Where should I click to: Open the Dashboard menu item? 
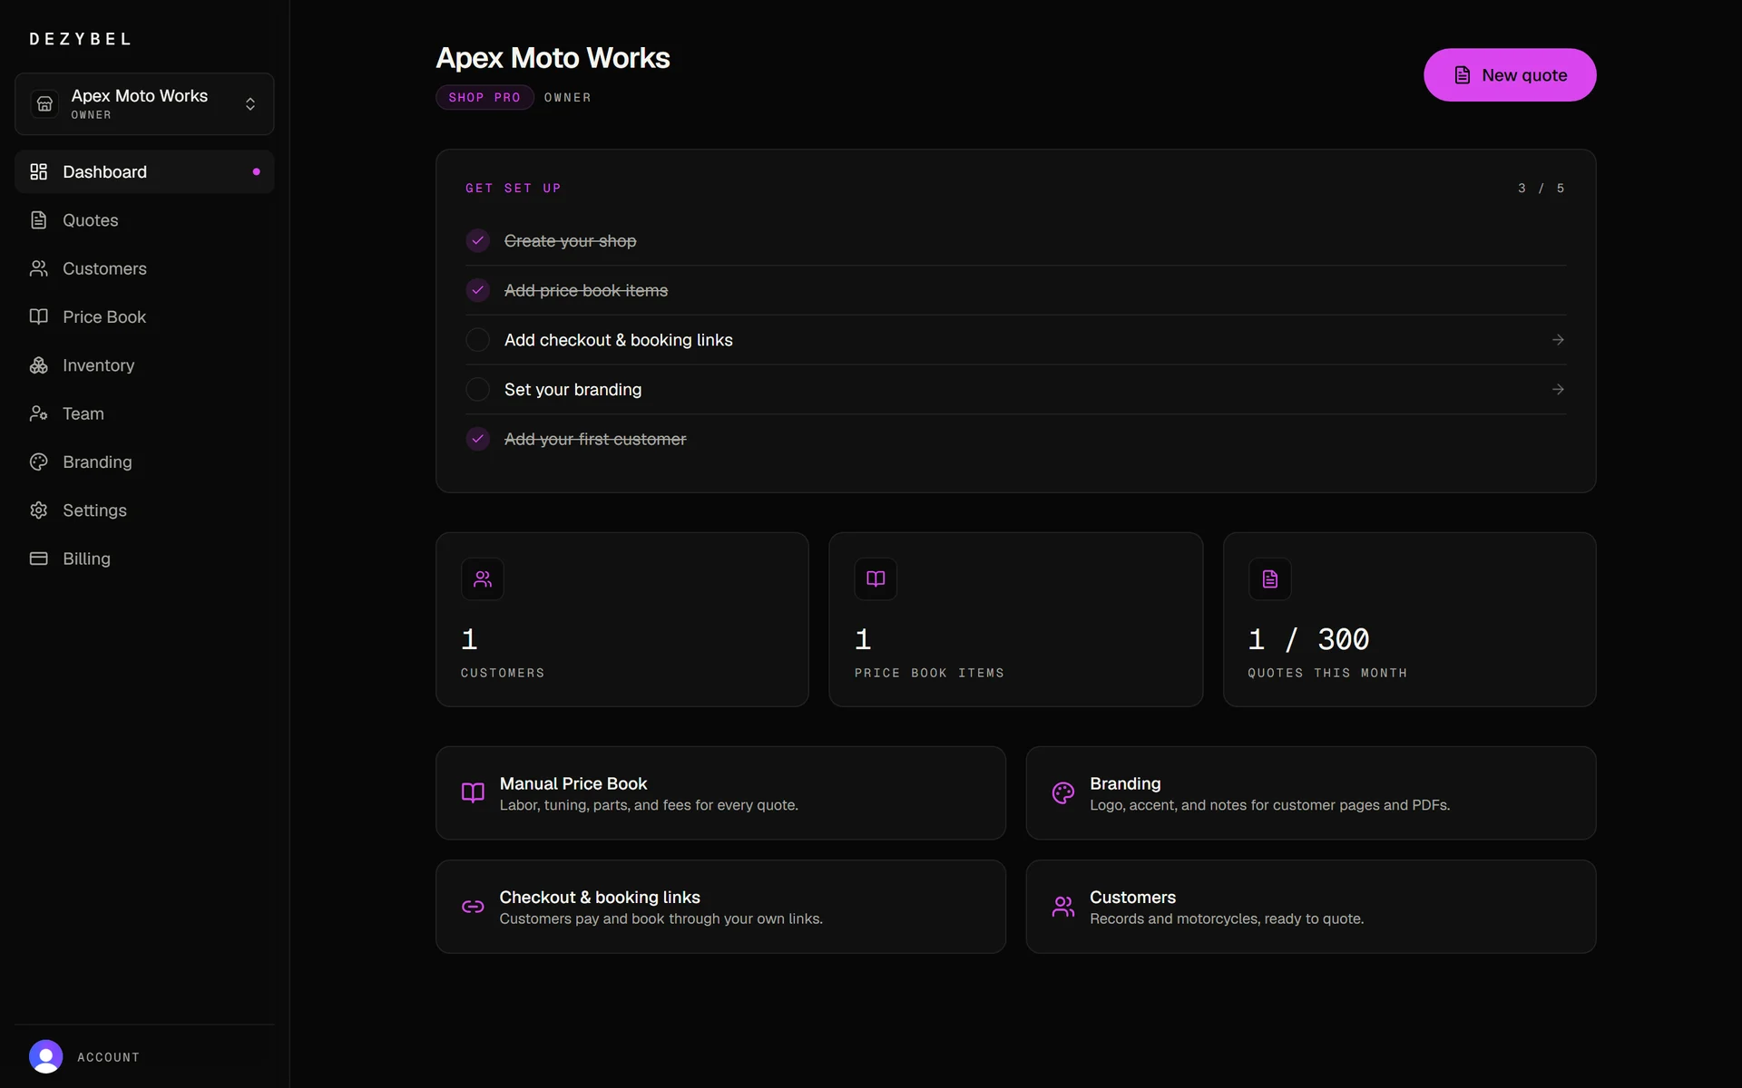click(x=144, y=171)
